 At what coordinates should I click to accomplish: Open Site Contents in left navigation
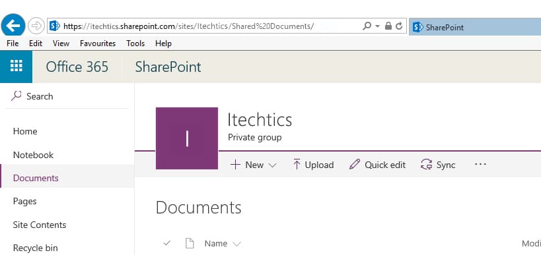tap(40, 225)
